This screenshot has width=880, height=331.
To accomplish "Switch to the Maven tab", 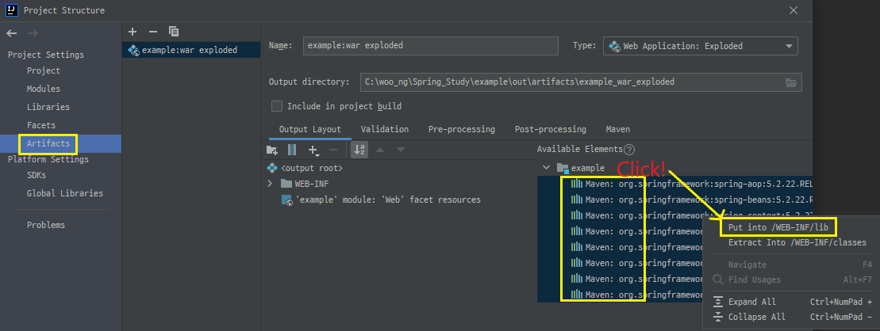I will coord(618,129).
